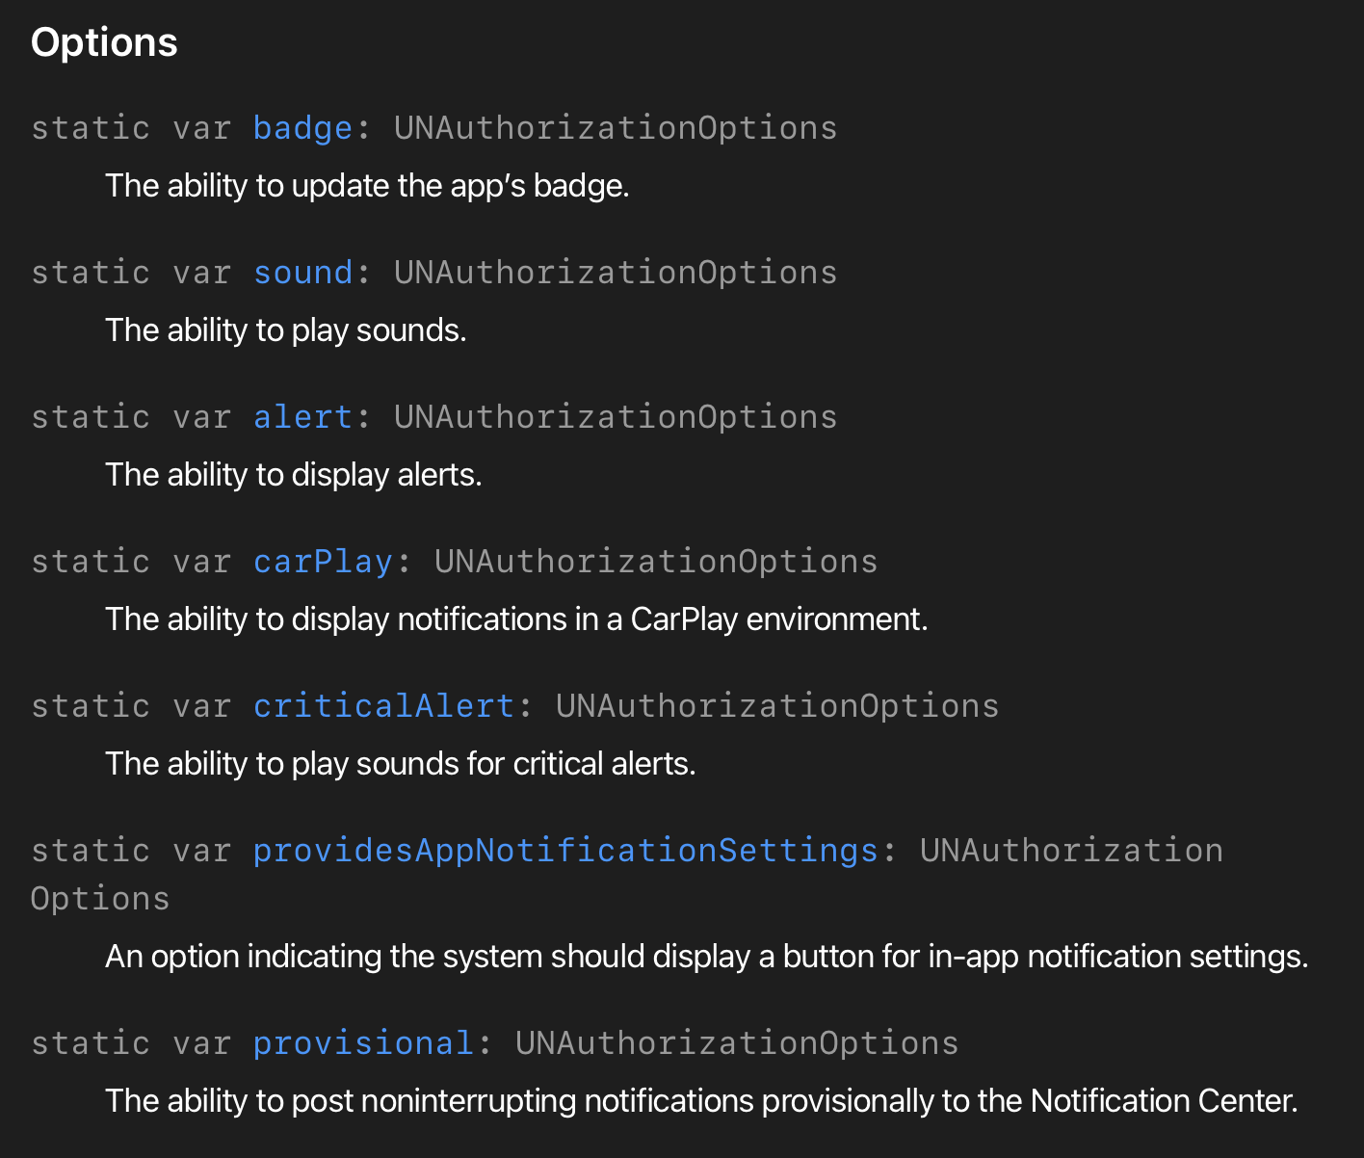The height and width of the screenshot is (1158, 1364).
Task: Open the sound option link
Action: coord(302,273)
